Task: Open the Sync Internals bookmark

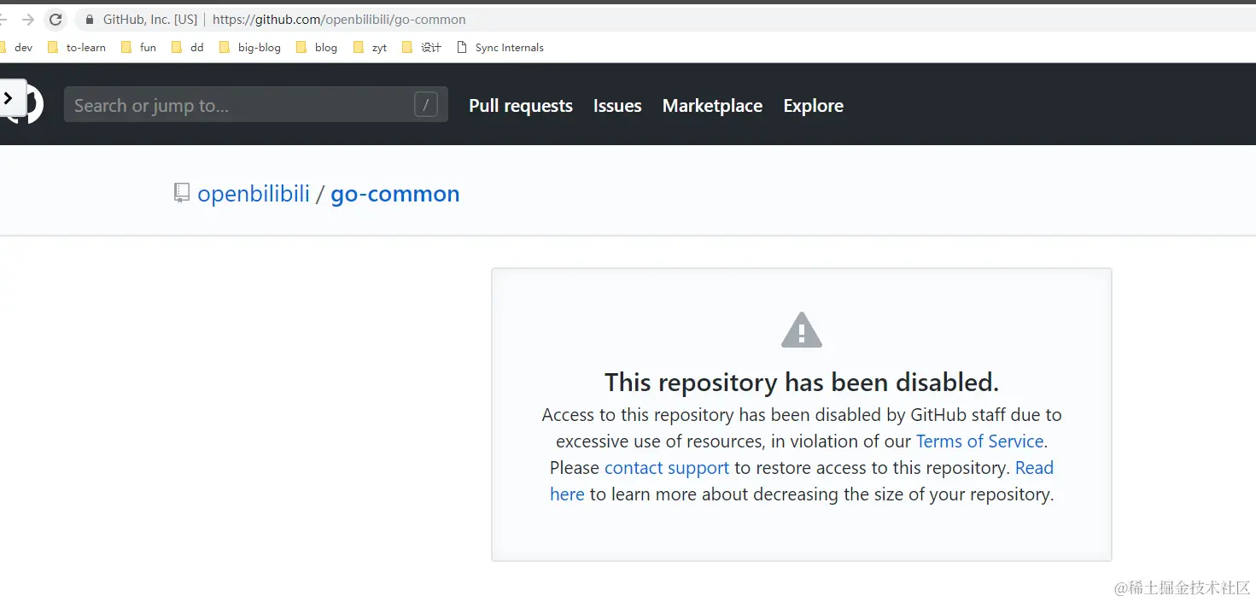Action: [500, 48]
